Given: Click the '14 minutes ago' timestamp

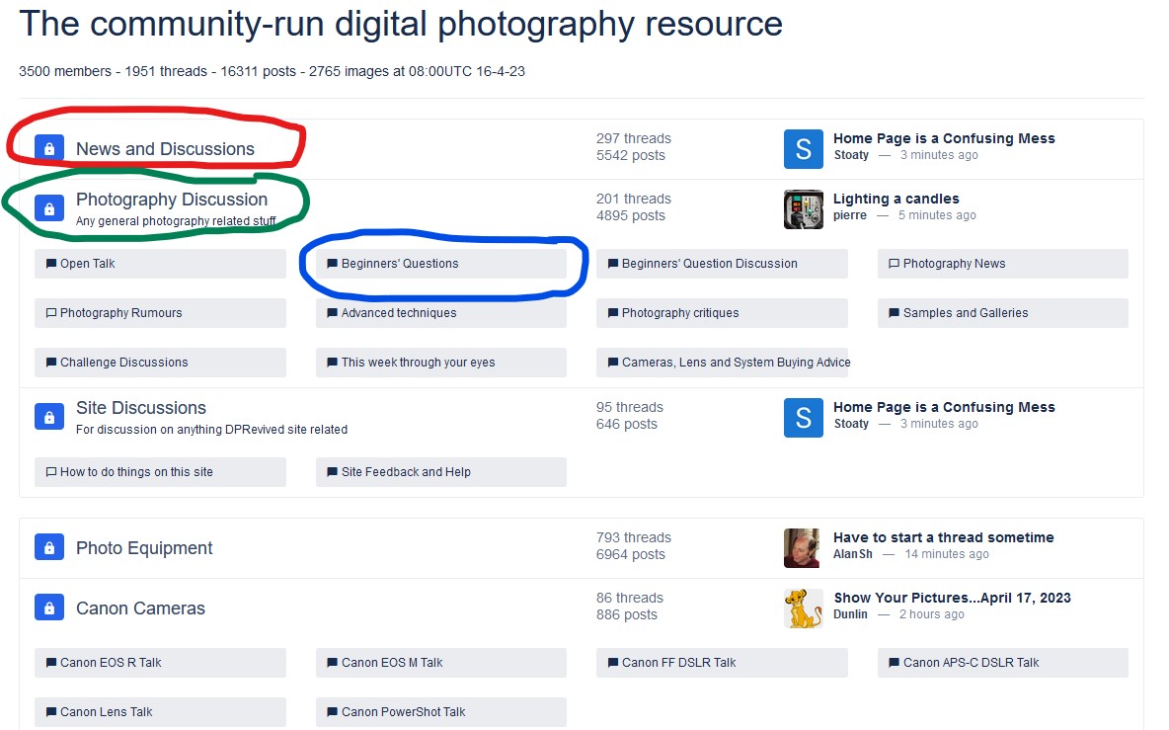Looking at the screenshot, I should (947, 554).
